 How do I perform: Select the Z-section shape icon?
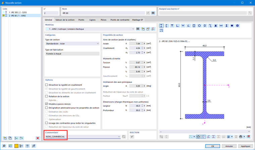(210, 26)
